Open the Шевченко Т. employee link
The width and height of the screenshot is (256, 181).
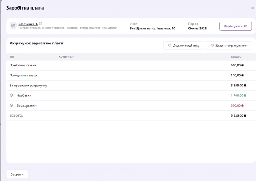(x=28, y=24)
